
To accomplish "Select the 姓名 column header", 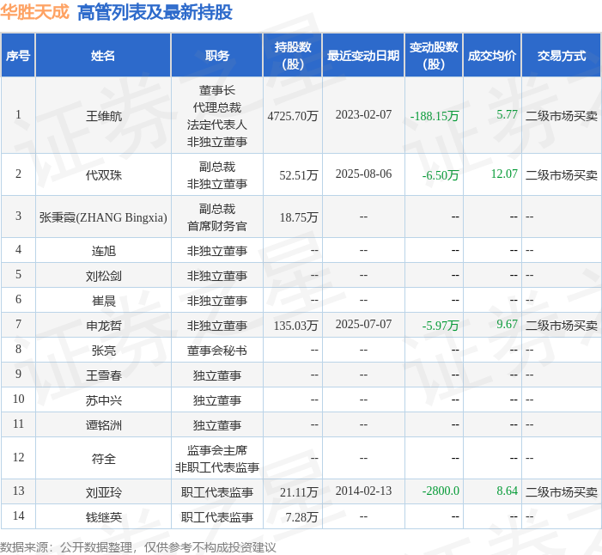I will (103, 56).
